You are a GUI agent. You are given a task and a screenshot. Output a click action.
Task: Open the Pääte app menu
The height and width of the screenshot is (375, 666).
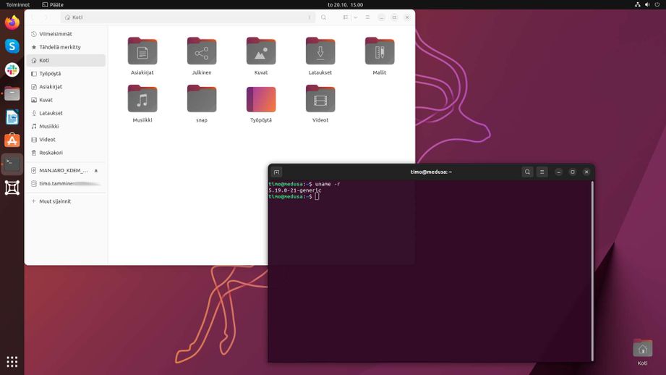tap(53, 4)
